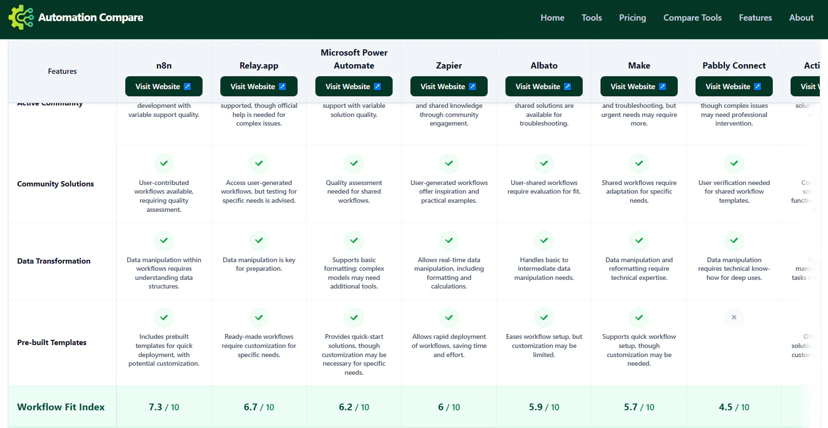
Task: Click the Zapier Pre-built Templates checkmark
Action: coord(449,317)
